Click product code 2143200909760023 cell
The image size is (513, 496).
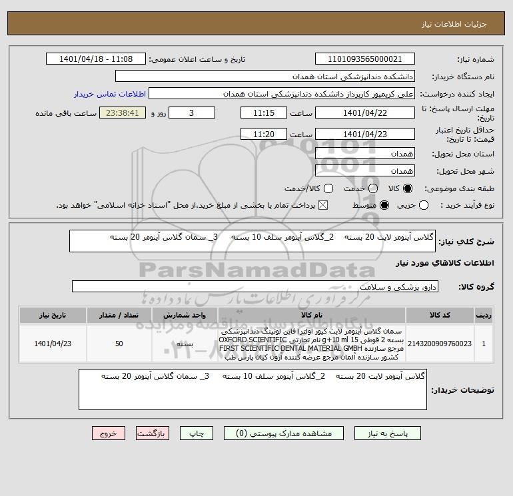coord(440,344)
